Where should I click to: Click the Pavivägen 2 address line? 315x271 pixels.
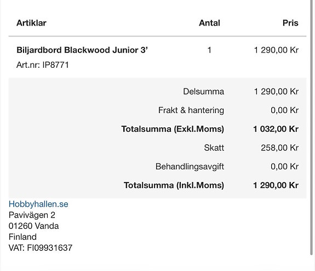32,215
